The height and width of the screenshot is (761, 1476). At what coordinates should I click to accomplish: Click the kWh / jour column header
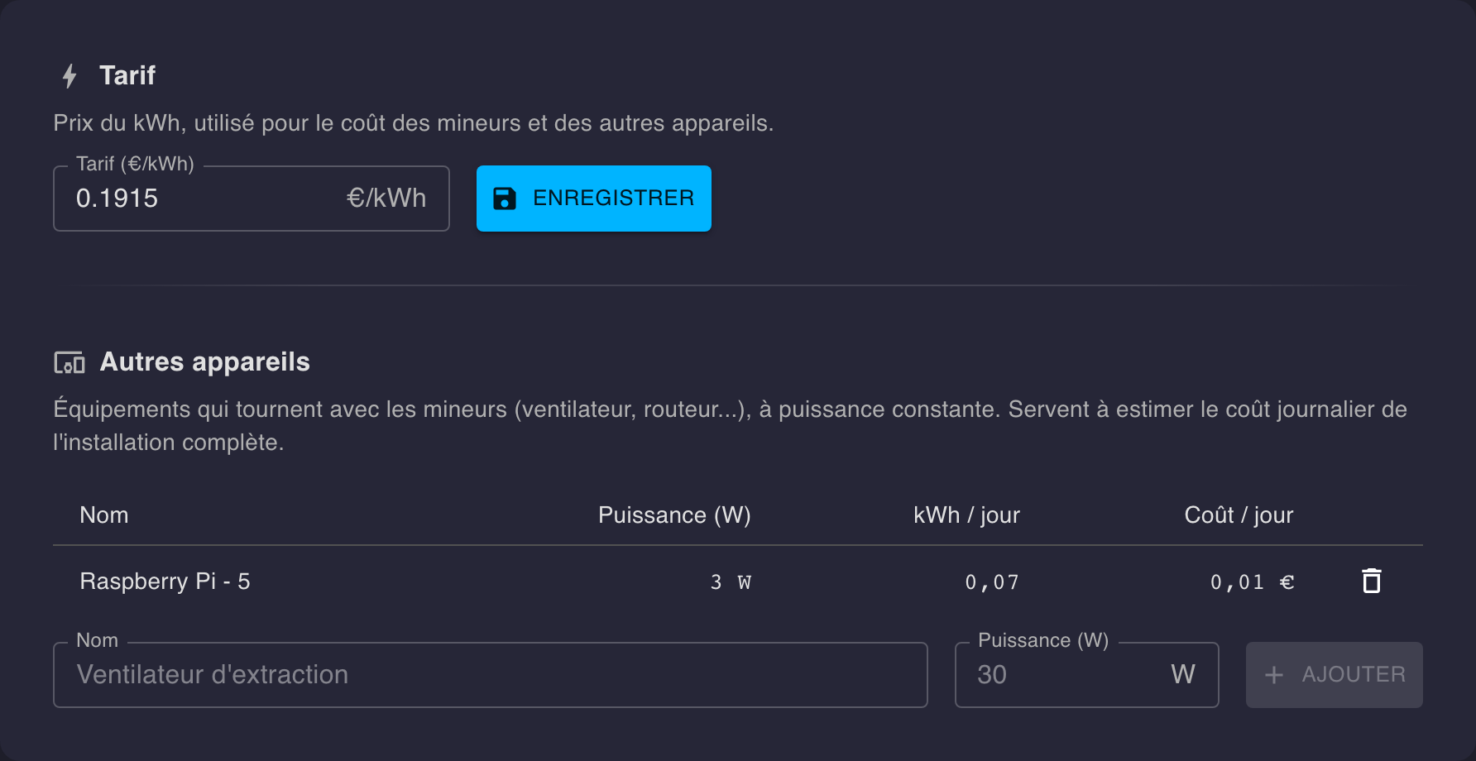click(x=966, y=515)
